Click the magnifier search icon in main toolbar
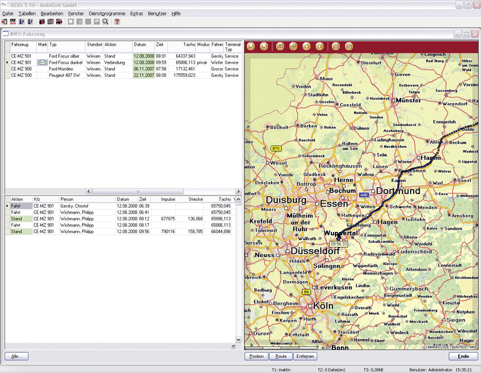Image resolution: width=481 pixels, height=373 pixels. 105,22
